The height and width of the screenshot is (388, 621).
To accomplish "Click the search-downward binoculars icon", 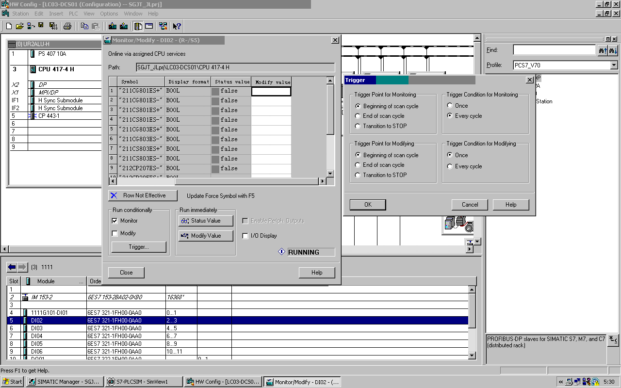I will (x=613, y=50).
